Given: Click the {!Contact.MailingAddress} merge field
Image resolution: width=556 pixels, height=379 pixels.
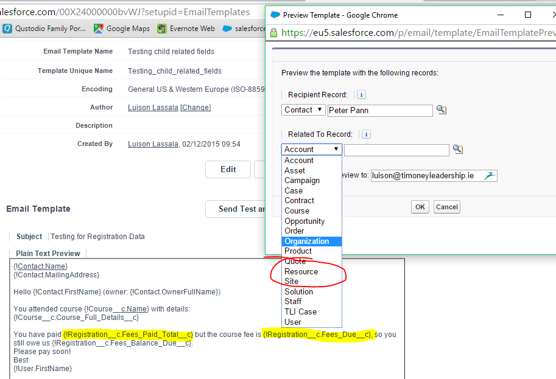Looking at the screenshot, I should [x=56, y=275].
